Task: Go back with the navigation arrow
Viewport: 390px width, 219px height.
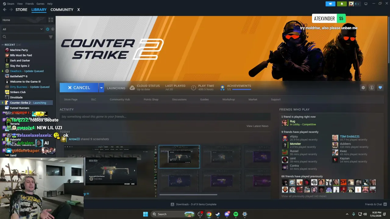Action: point(5,10)
